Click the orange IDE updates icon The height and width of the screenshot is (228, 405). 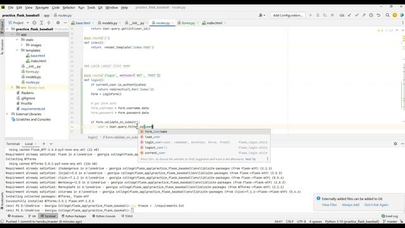(x=395, y=15)
